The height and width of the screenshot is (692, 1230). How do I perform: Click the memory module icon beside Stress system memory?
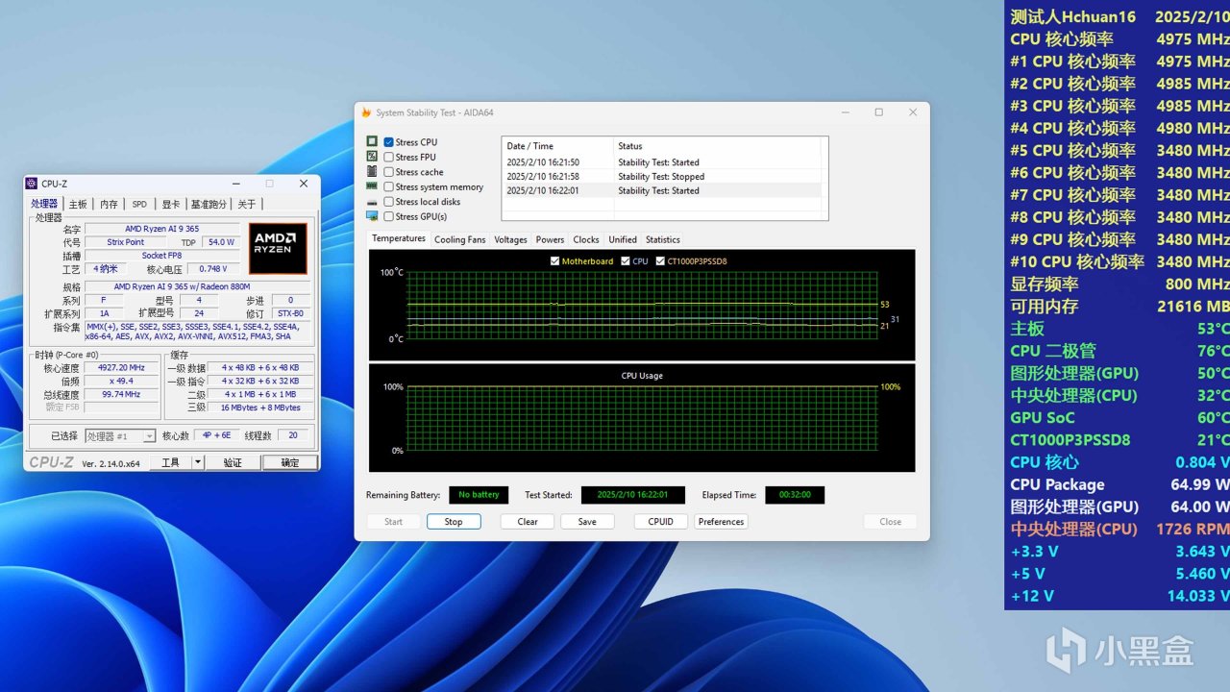(x=372, y=186)
